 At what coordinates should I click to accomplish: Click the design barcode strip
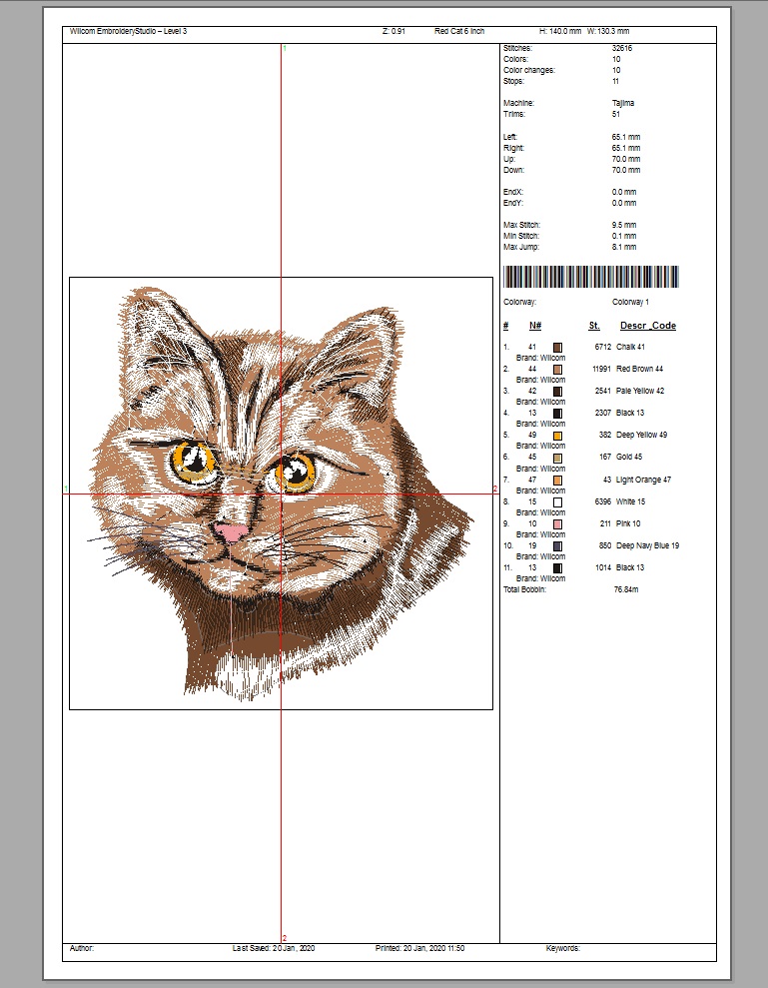592,277
